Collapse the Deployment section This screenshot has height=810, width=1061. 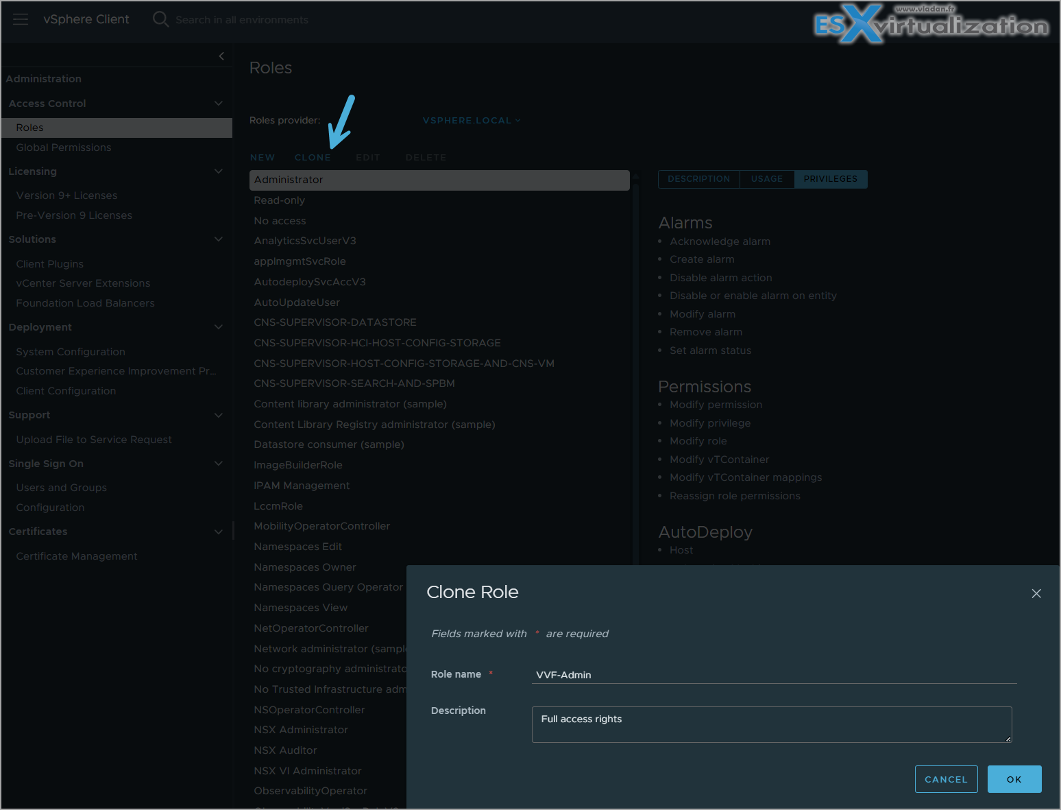coord(219,327)
